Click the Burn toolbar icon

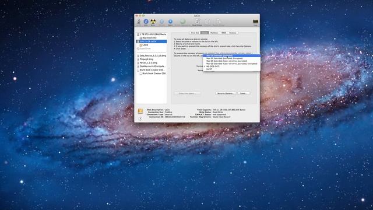153,22
